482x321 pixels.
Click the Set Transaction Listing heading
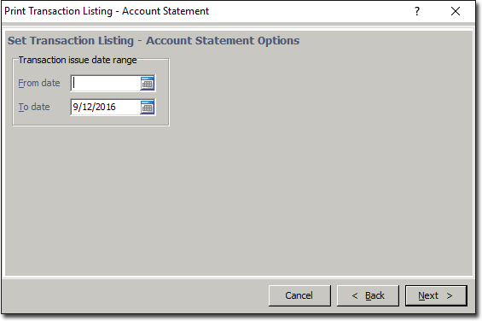[154, 41]
